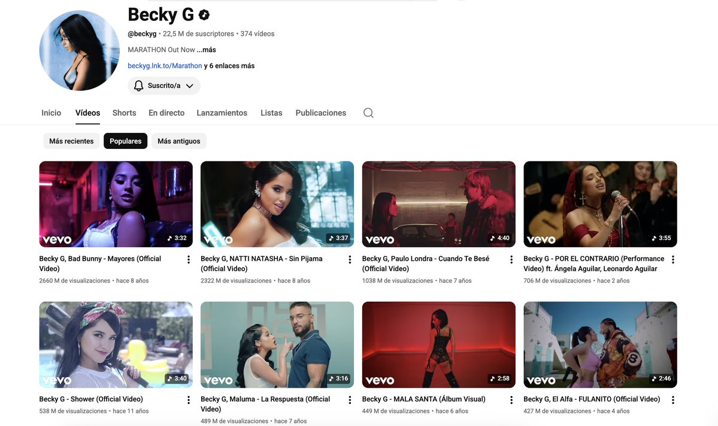
Task: Open three-dot menu for FULANITO video
Action: 672,400
